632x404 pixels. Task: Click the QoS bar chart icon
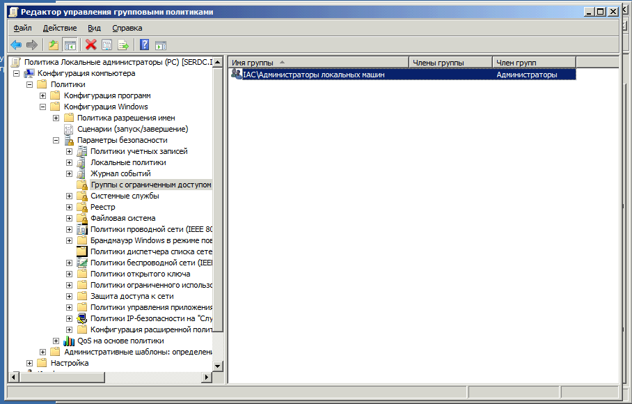click(69, 341)
